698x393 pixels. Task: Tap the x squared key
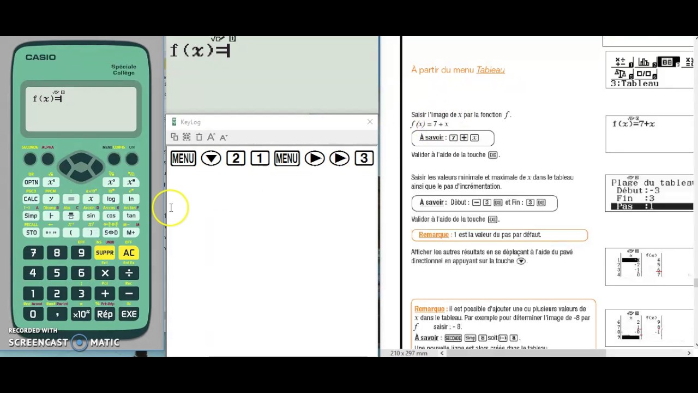coord(51,182)
